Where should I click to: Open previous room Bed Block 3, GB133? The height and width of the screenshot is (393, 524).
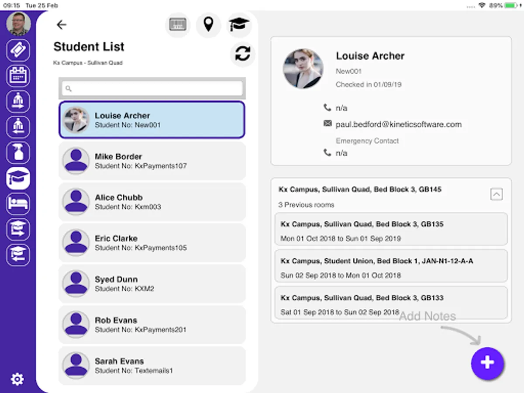pos(391,303)
